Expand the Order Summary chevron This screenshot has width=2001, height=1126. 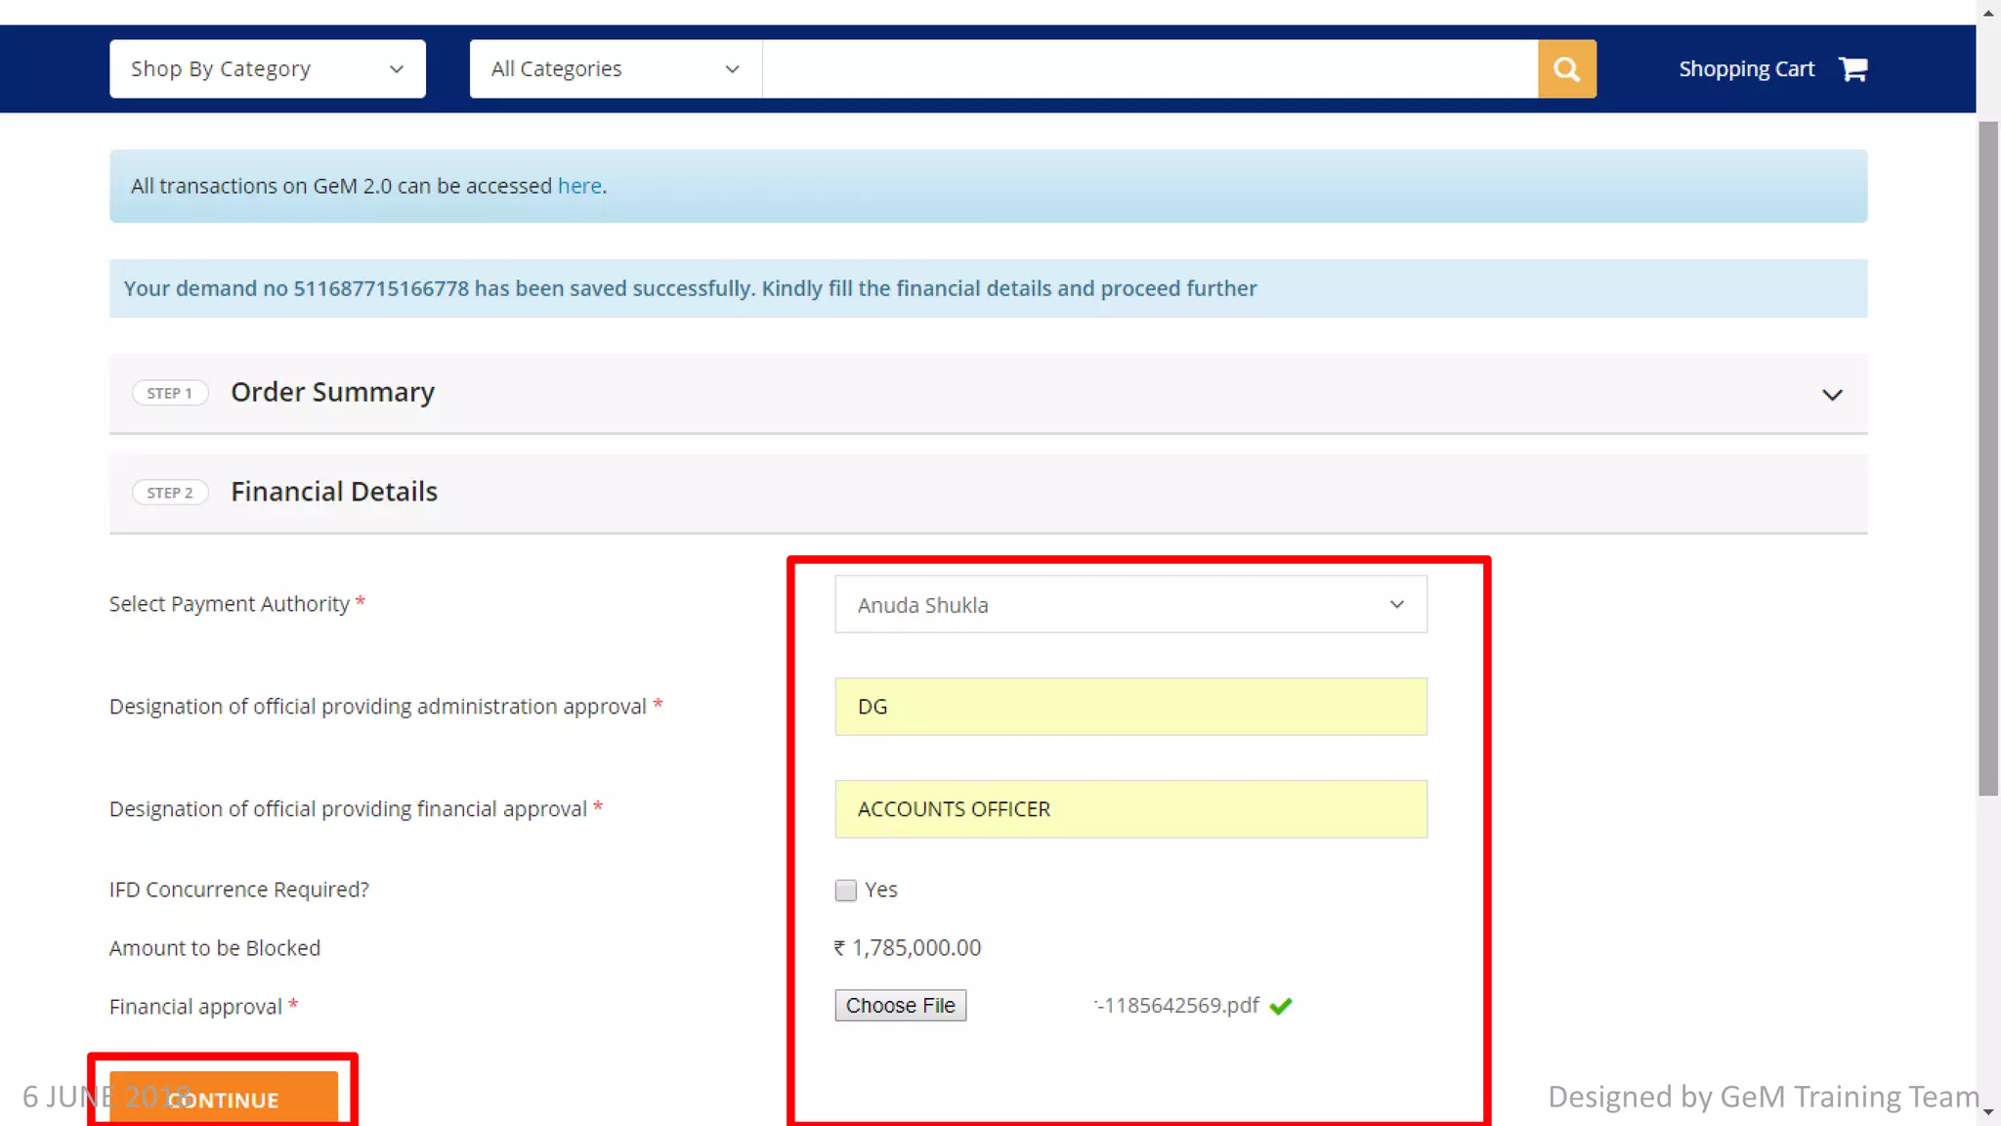click(x=1832, y=395)
